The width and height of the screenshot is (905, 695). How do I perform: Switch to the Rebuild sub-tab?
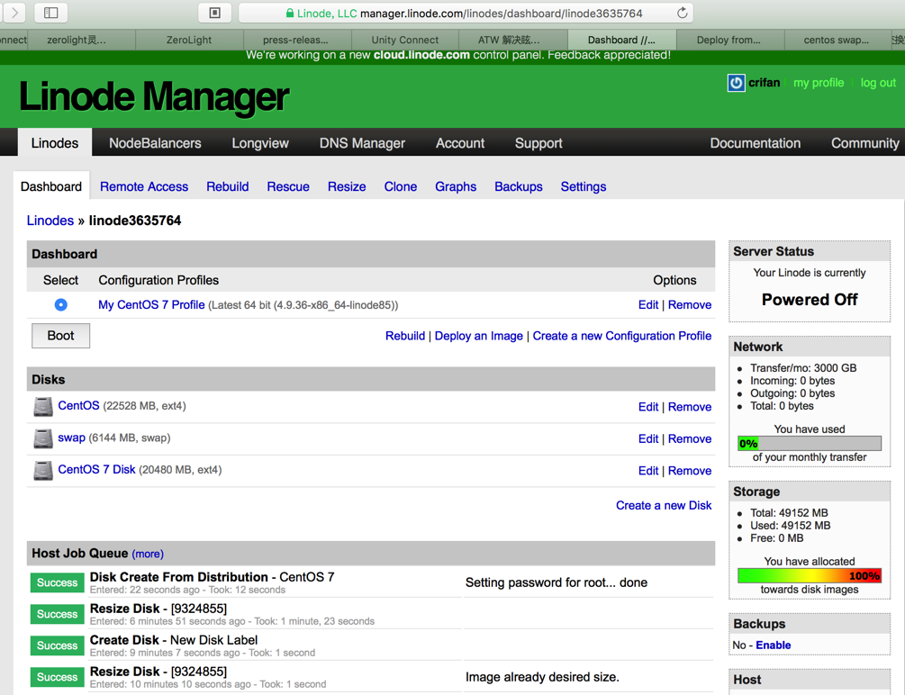[x=228, y=186]
